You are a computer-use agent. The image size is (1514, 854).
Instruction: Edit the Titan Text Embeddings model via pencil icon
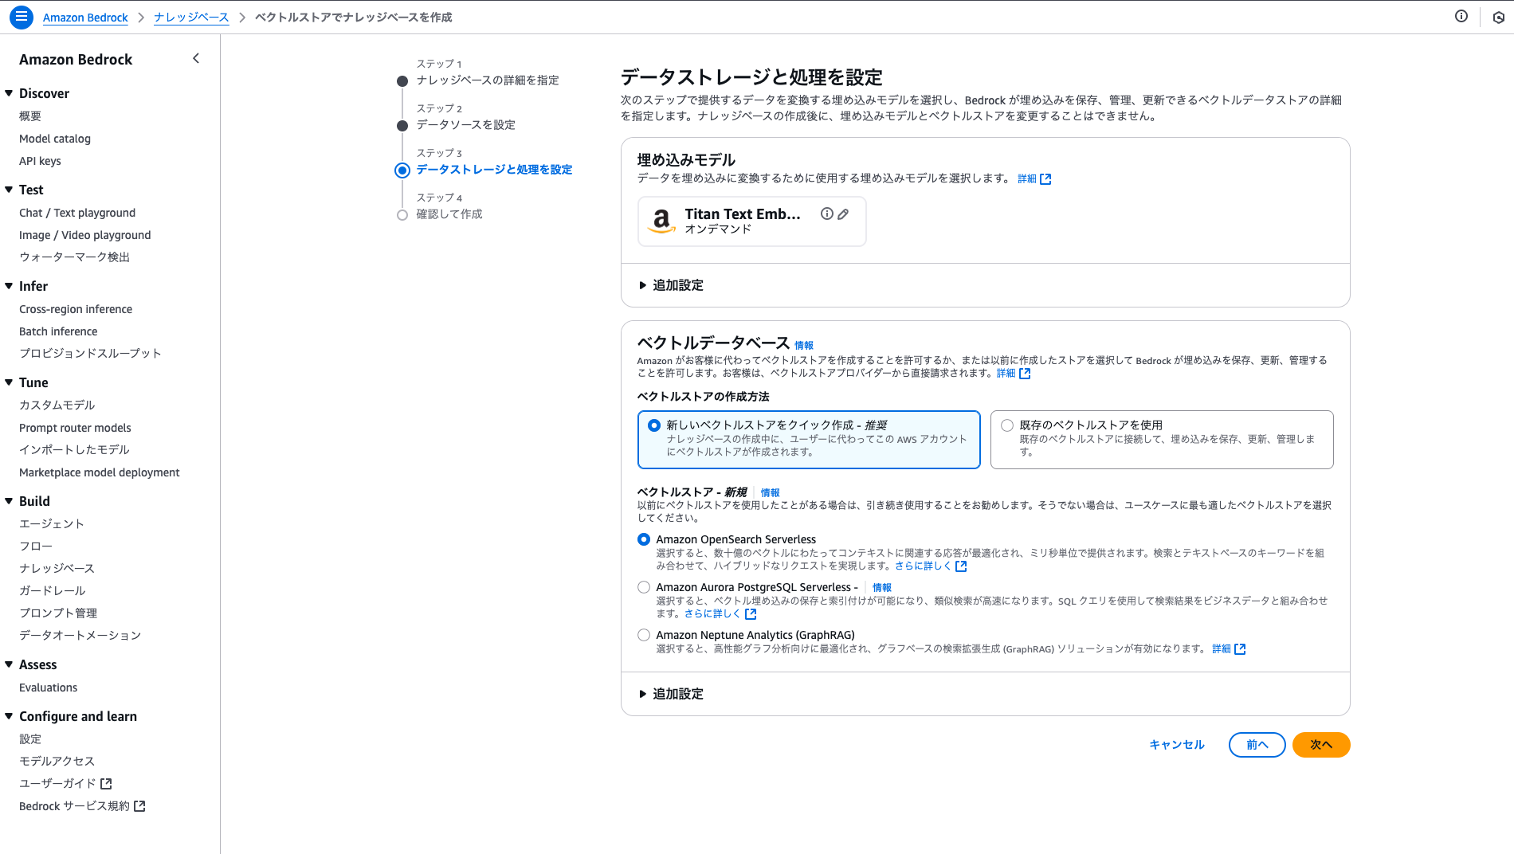pyautogui.click(x=844, y=213)
